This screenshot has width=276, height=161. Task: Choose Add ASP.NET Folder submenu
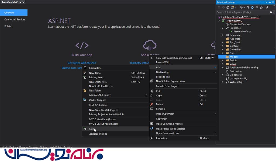click(115, 95)
